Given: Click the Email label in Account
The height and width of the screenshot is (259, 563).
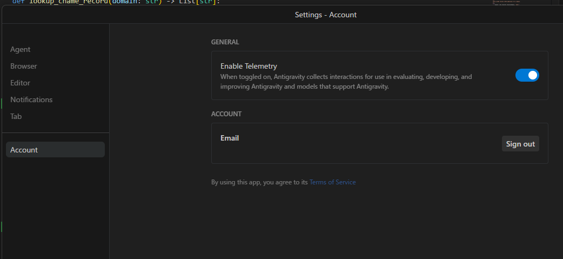Looking at the screenshot, I should [230, 138].
